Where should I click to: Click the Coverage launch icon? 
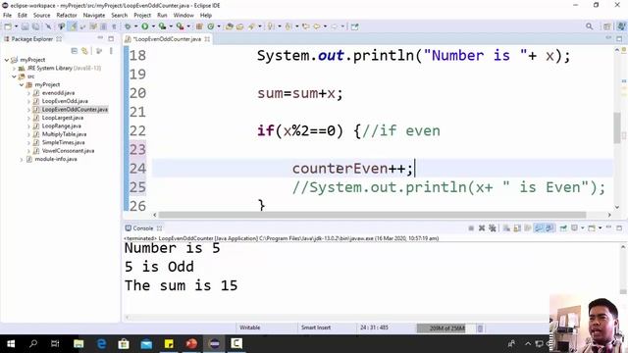tap(162, 26)
